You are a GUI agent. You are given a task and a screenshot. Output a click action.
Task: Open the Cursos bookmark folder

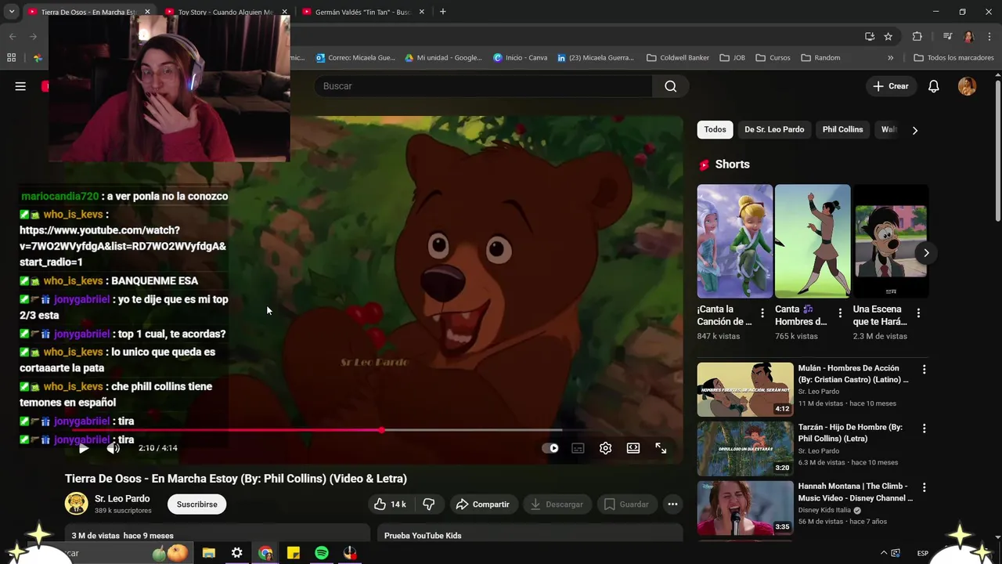pyautogui.click(x=773, y=57)
